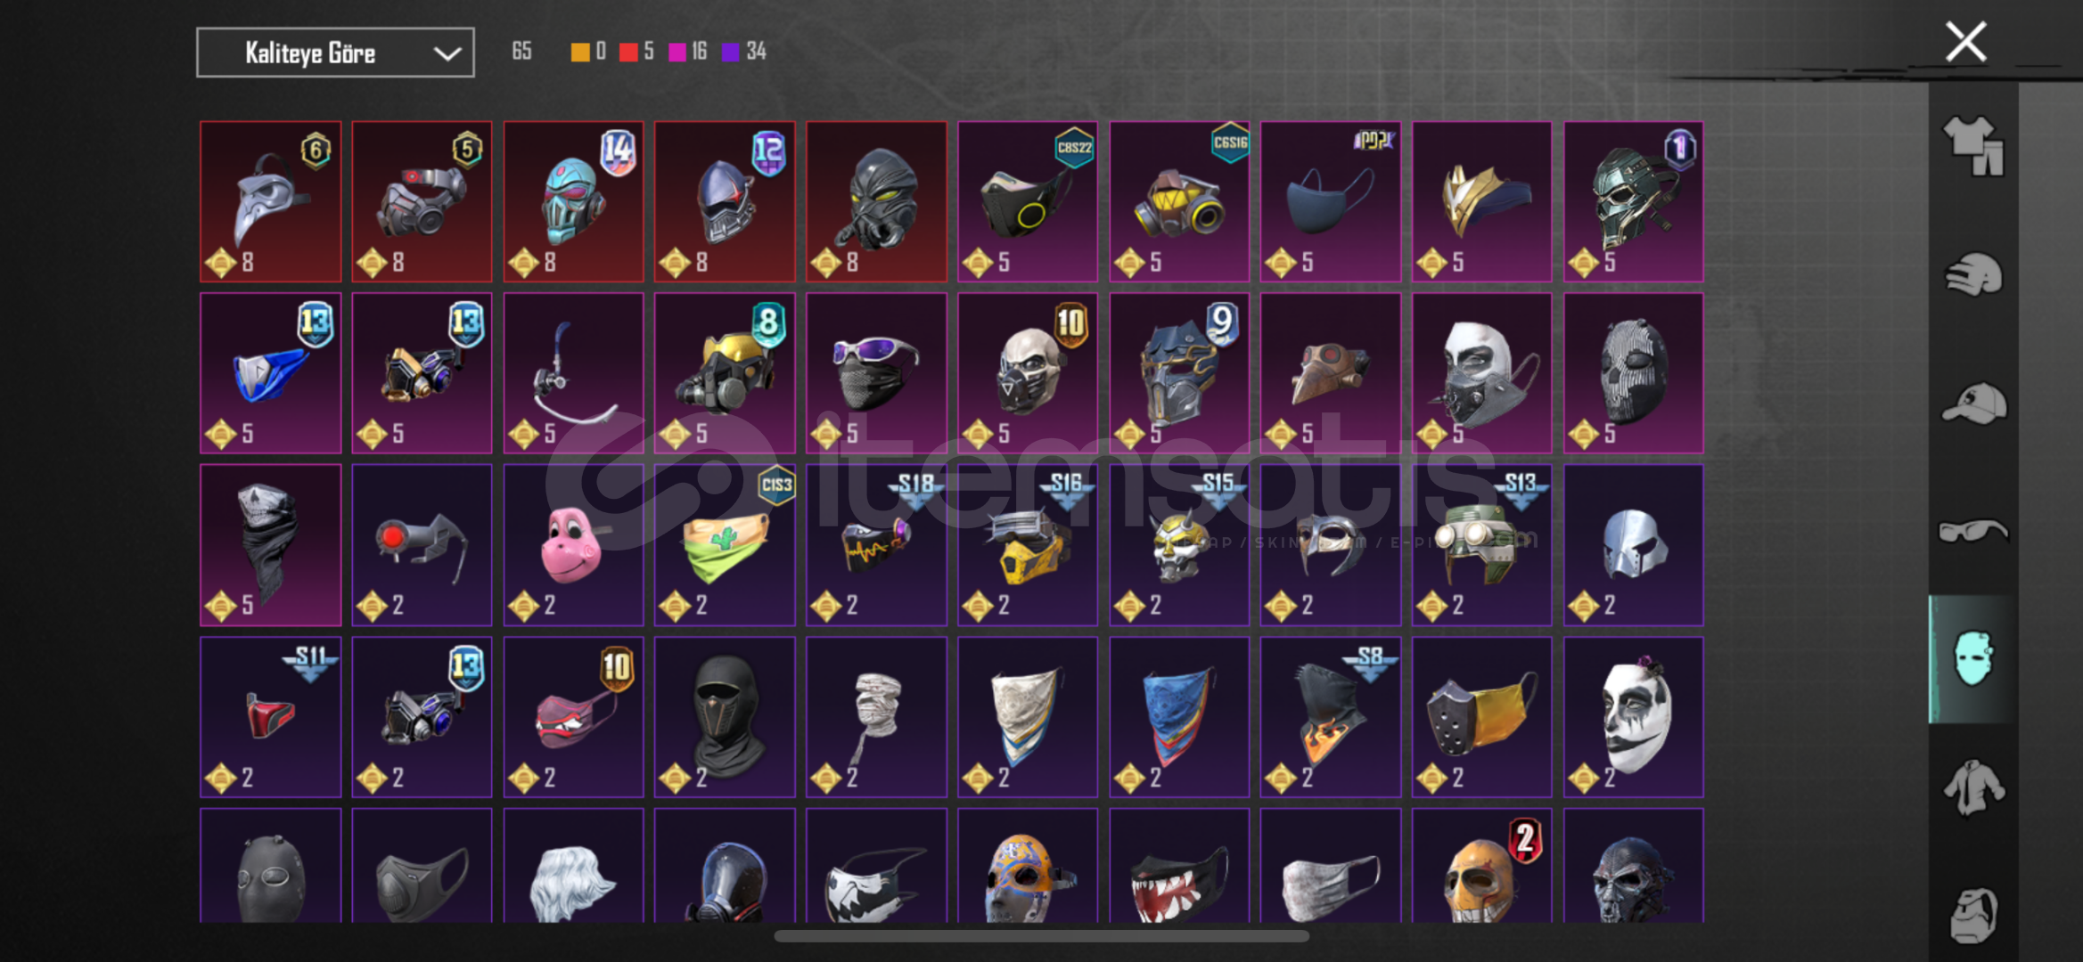Select the helmet category in sidebar
This screenshot has width=2083, height=962.
point(1973,274)
